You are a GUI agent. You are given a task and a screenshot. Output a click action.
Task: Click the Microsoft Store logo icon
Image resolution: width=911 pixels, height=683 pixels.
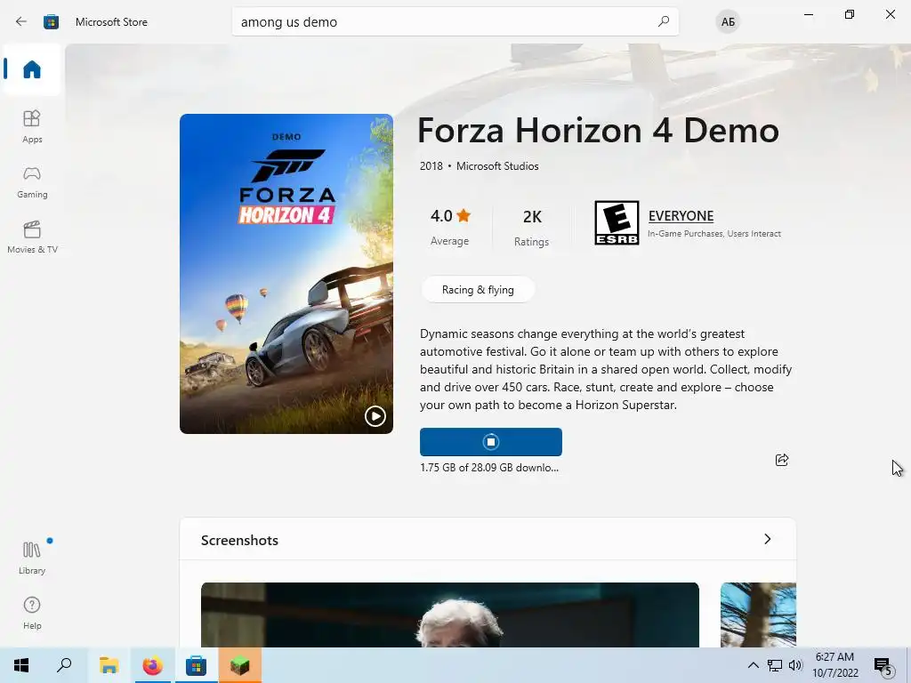click(51, 22)
